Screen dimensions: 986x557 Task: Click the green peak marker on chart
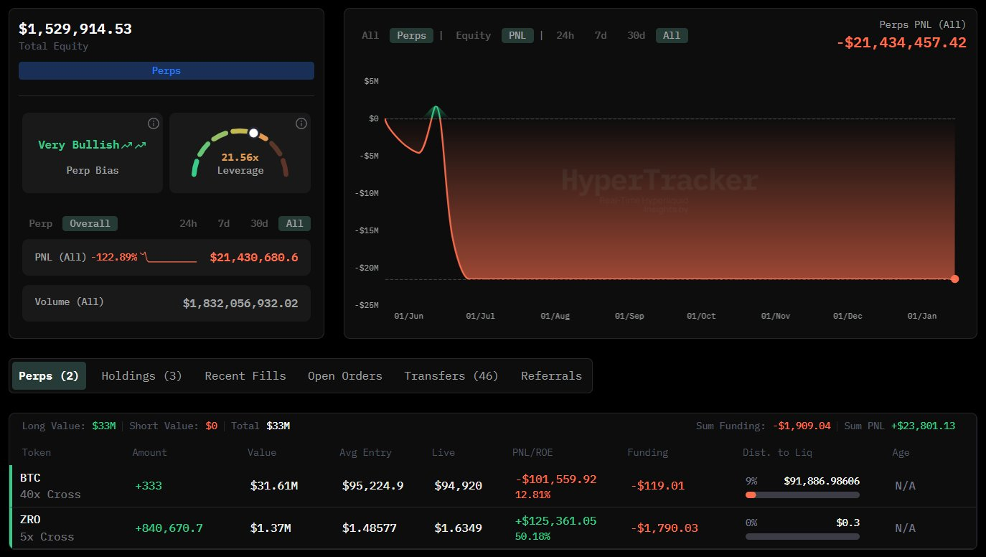[x=435, y=111]
